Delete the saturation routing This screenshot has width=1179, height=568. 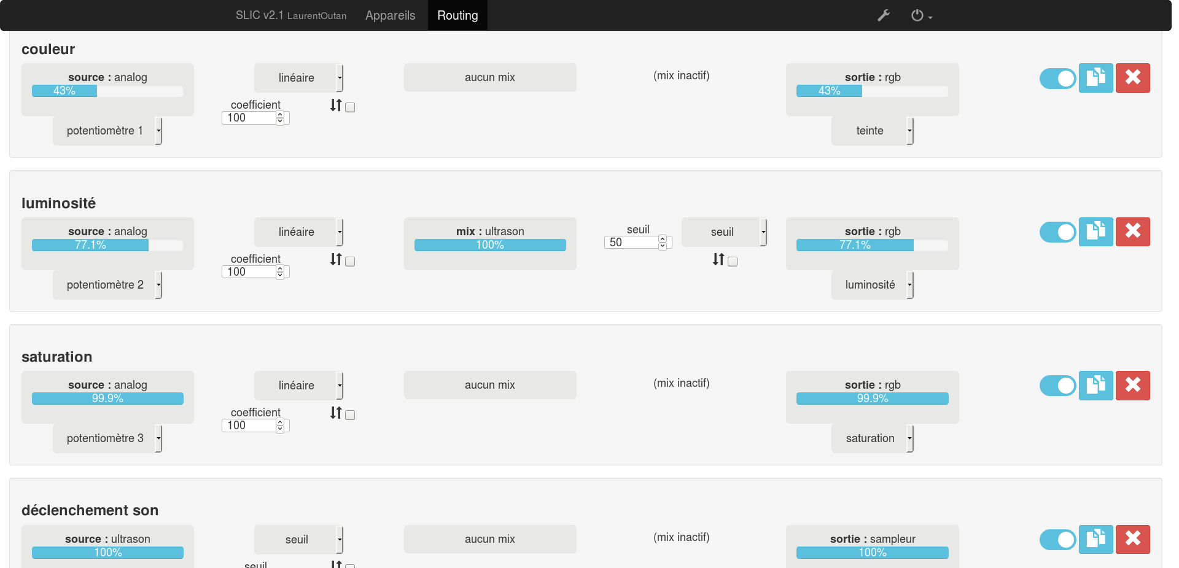pyautogui.click(x=1133, y=386)
